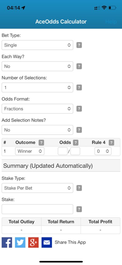The width and height of the screenshot is (122, 265).
Task: Focus the Stake input field
Action: tap(37, 209)
